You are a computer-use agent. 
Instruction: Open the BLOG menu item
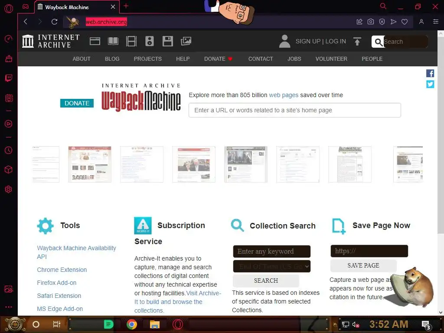coord(112,59)
